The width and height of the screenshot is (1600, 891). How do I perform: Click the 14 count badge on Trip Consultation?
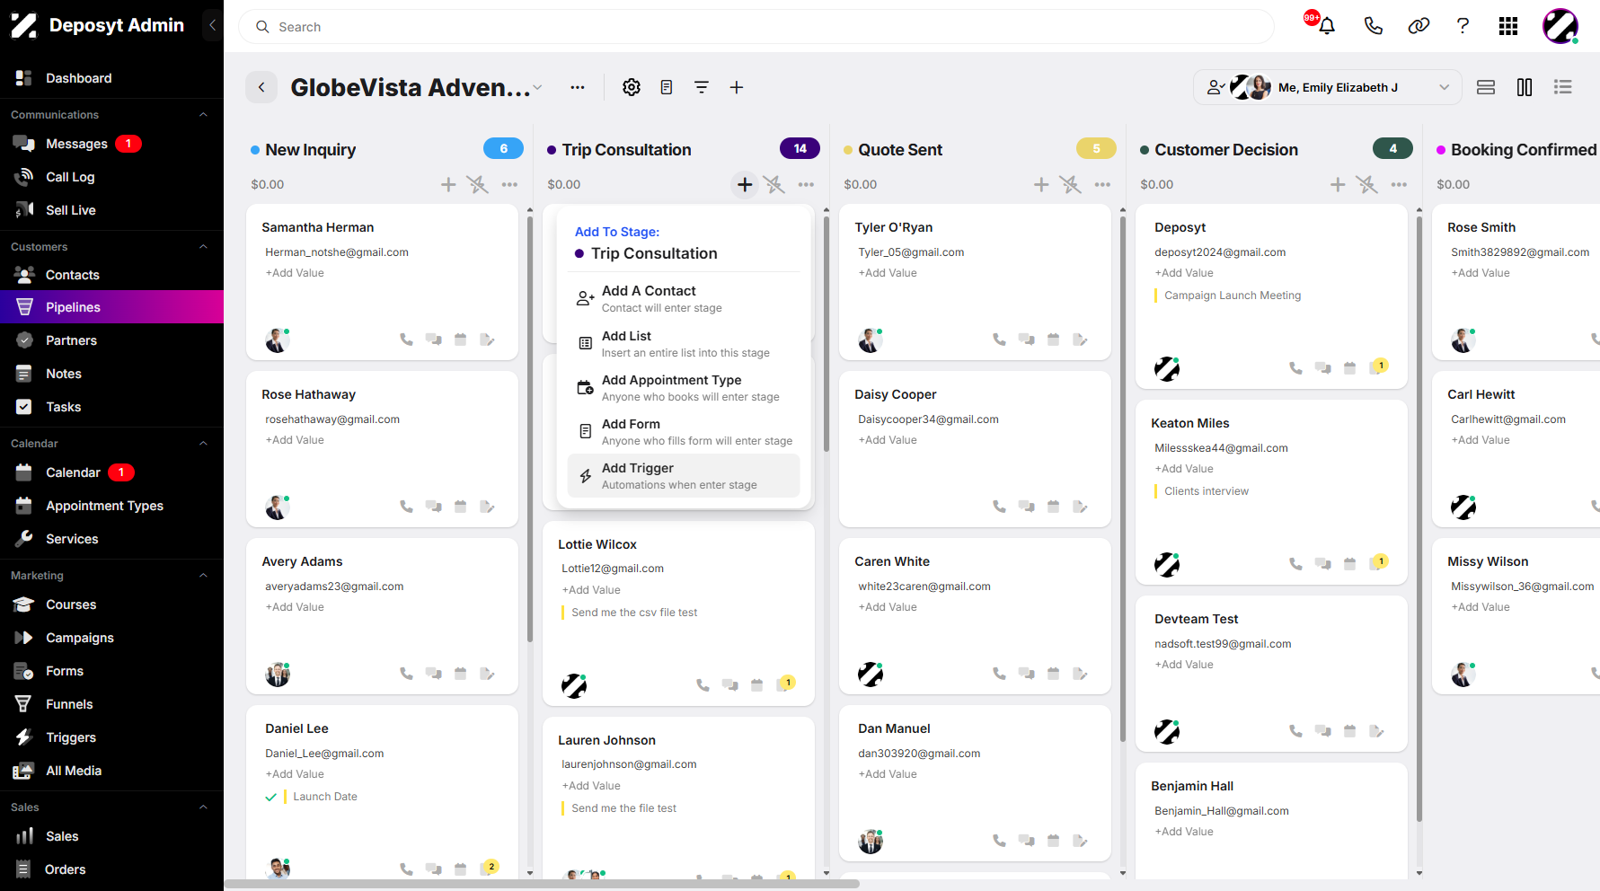pos(800,149)
